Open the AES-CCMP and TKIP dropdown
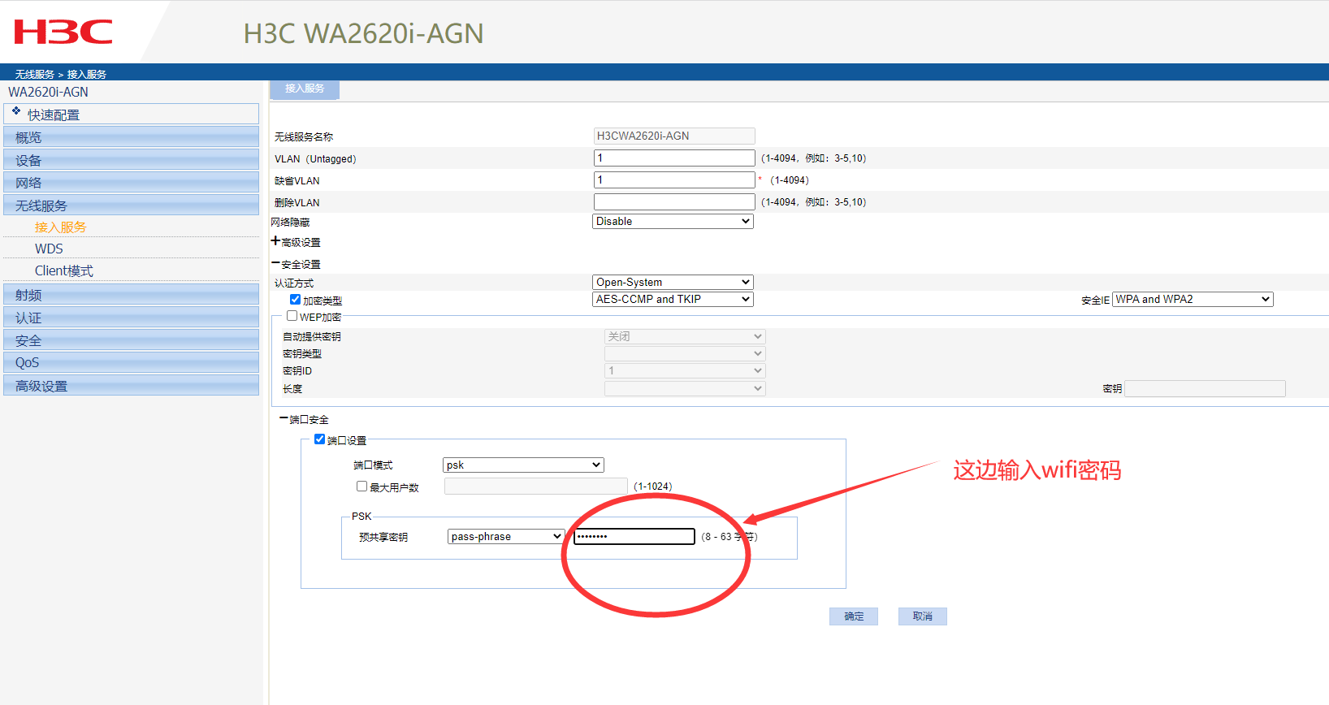Image resolution: width=1329 pixels, height=705 pixels. pos(673,299)
